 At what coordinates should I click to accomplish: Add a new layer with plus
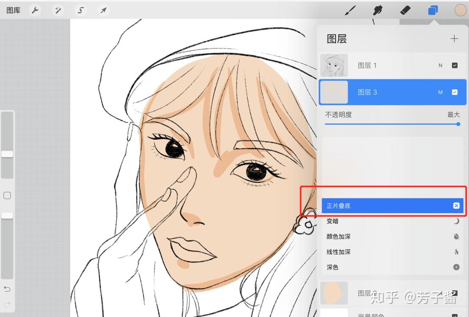click(454, 39)
